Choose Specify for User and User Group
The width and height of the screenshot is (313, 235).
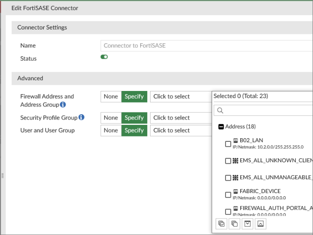pyautogui.click(x=134, y=131)
